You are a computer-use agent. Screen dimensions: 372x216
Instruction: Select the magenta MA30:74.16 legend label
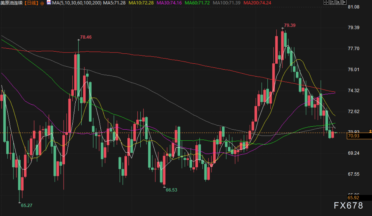click(x=170, y=3)
